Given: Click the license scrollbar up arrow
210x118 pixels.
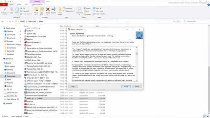Looking at the screenshot, I should [x=136, y=48].
